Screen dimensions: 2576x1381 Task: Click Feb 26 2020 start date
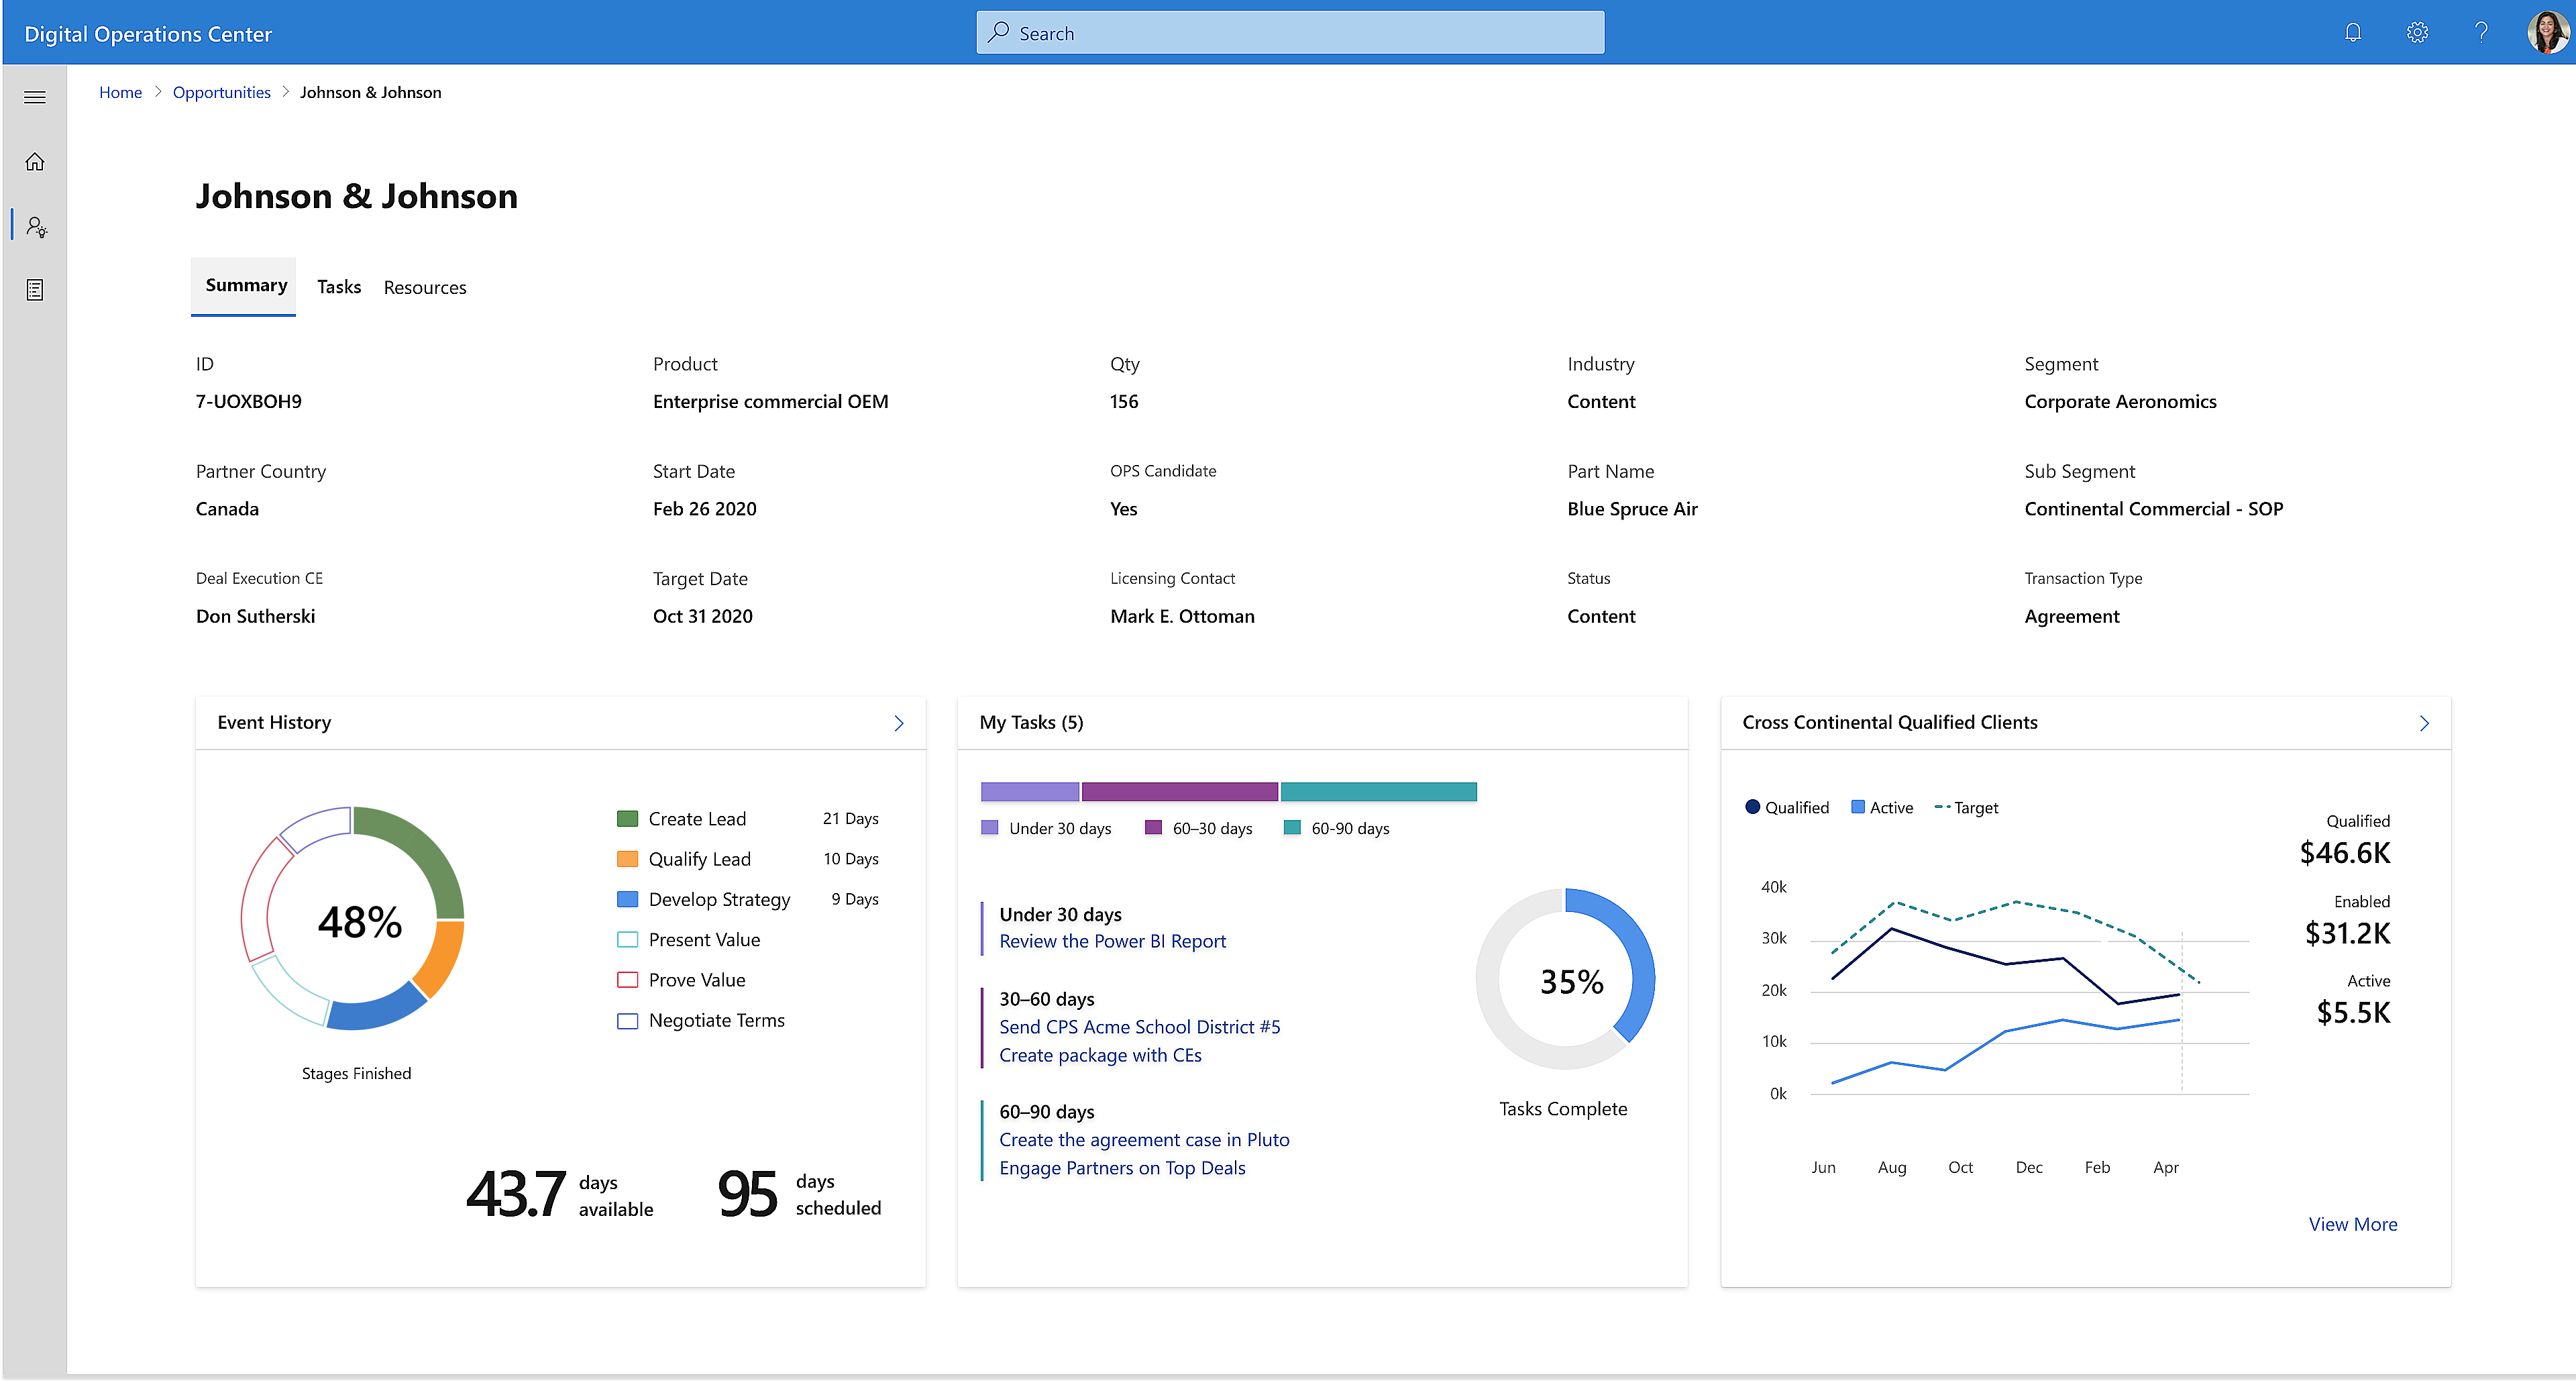pos(704,509)
